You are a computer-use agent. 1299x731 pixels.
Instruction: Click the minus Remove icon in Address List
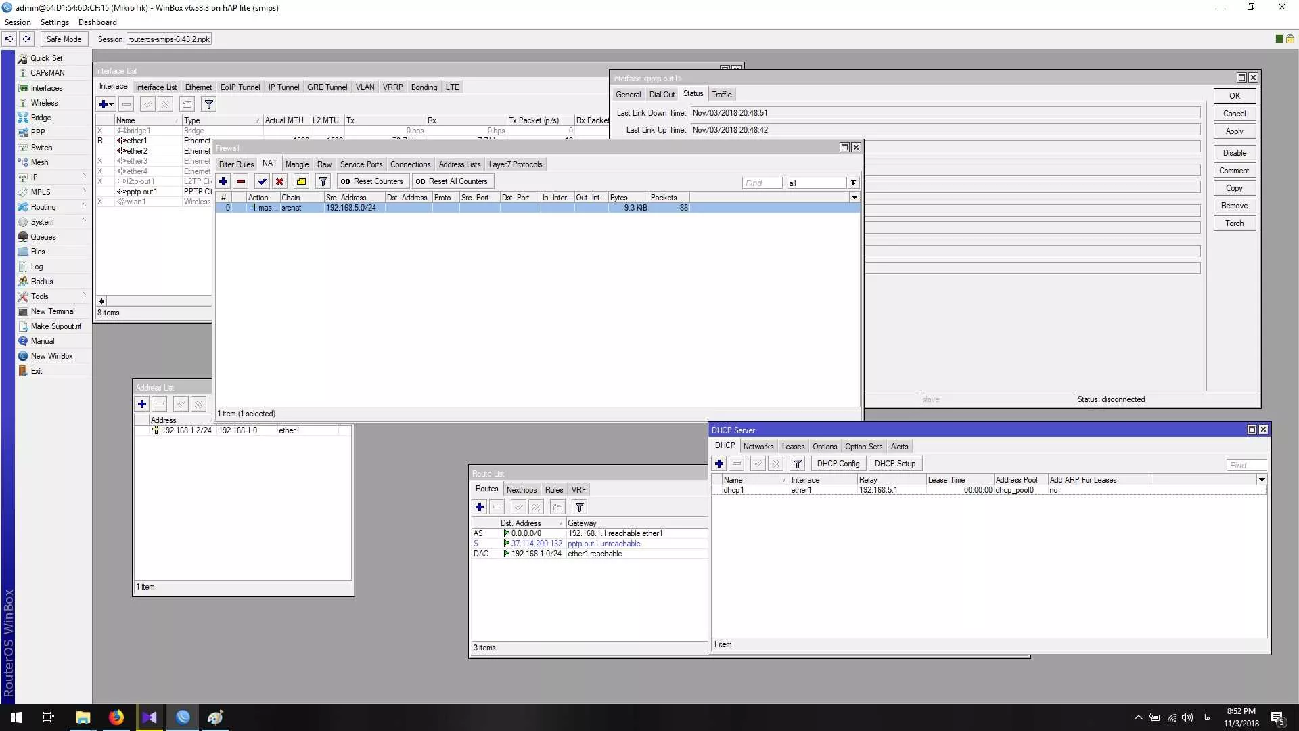(160, 404)
